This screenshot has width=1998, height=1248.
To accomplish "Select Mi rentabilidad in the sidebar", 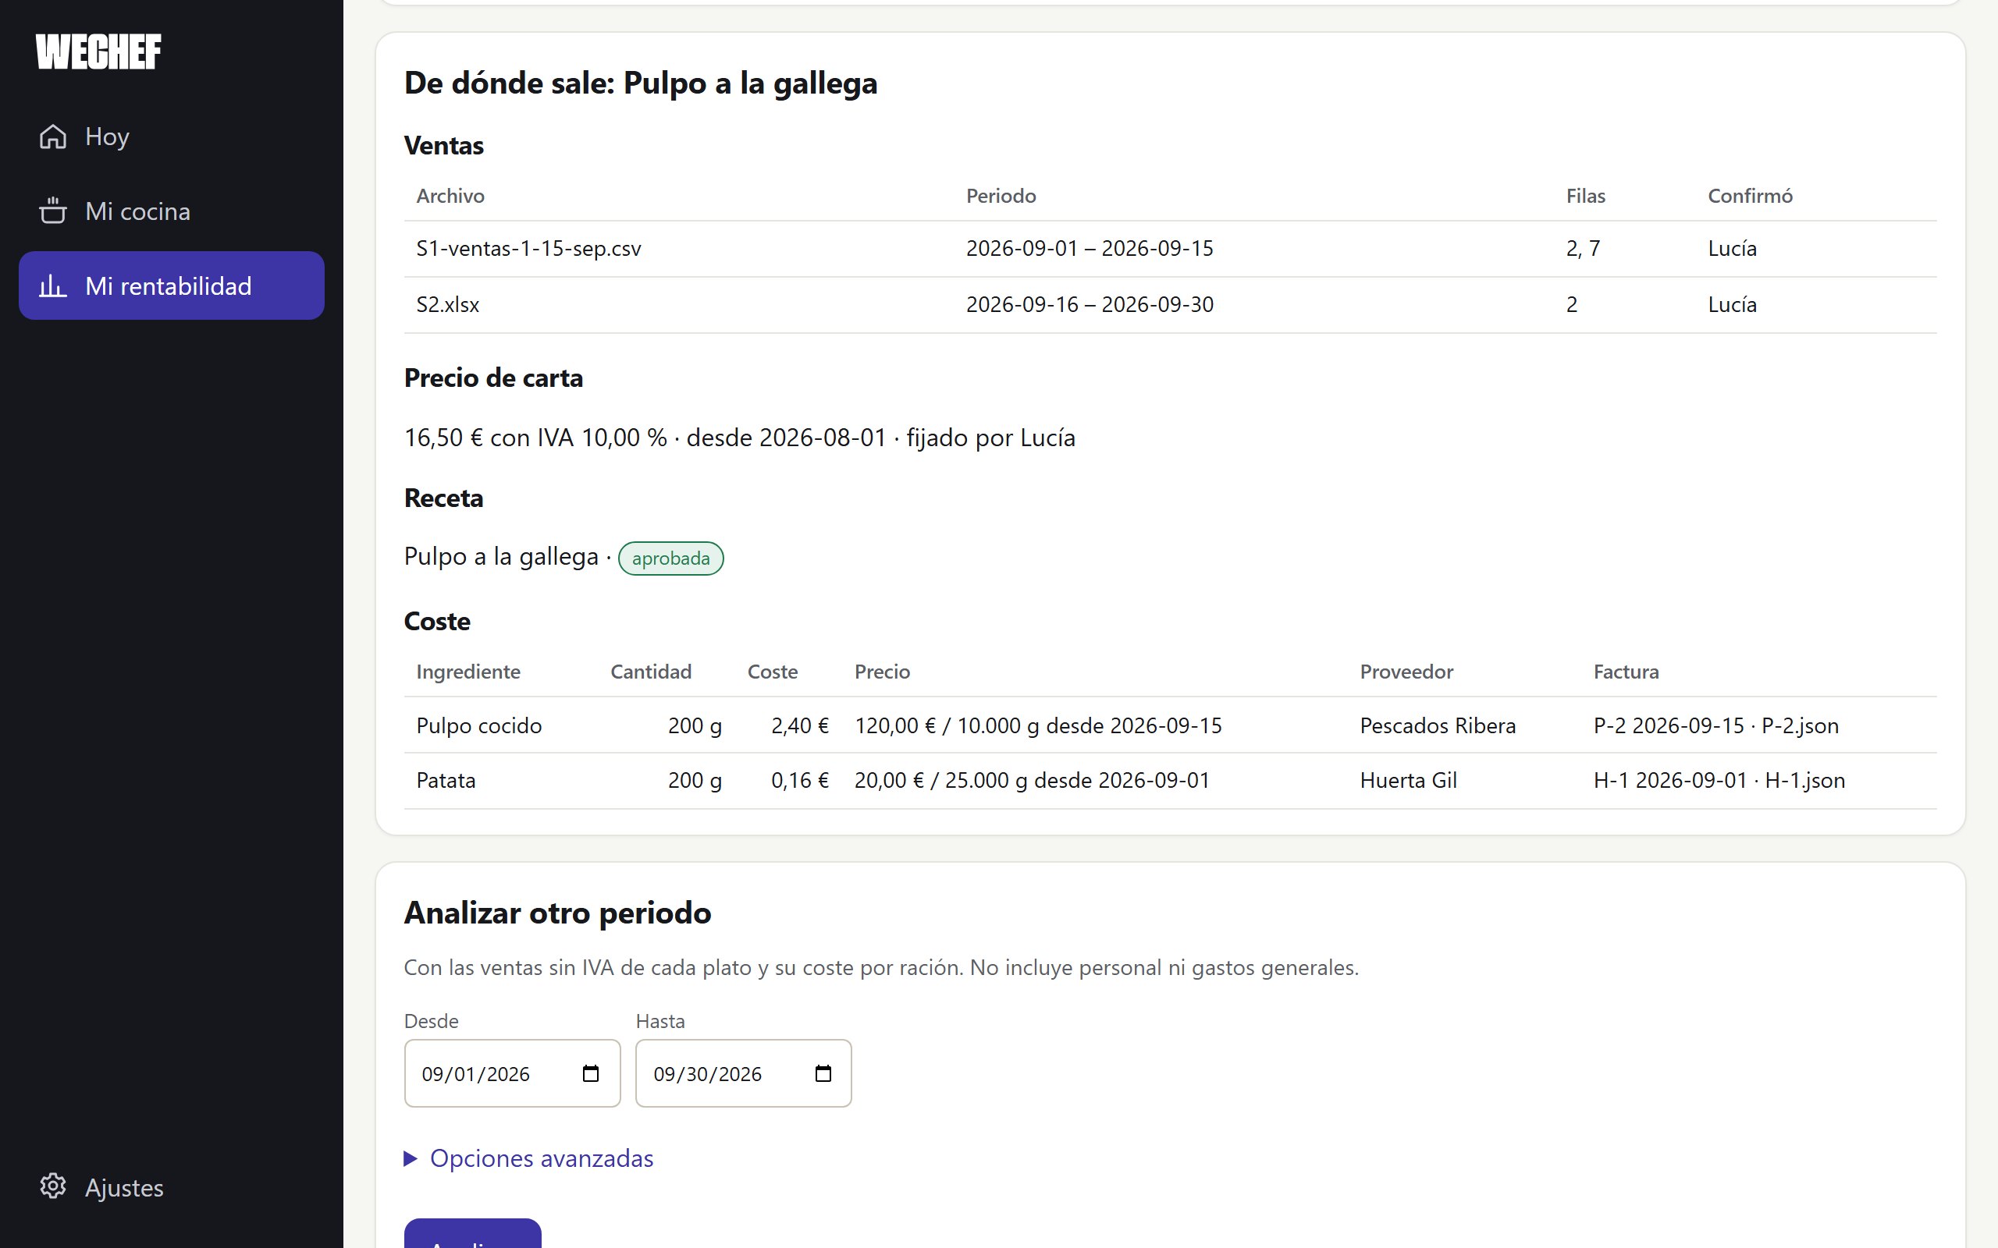I will pyautogui.click(x=171, y=285).
